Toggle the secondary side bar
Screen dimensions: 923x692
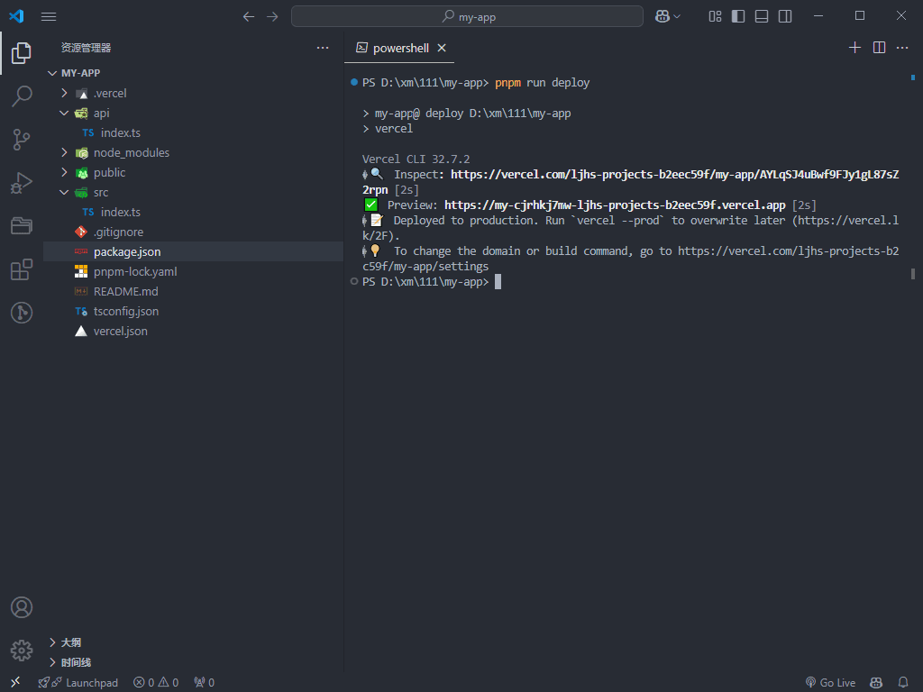tap(785, 16)
